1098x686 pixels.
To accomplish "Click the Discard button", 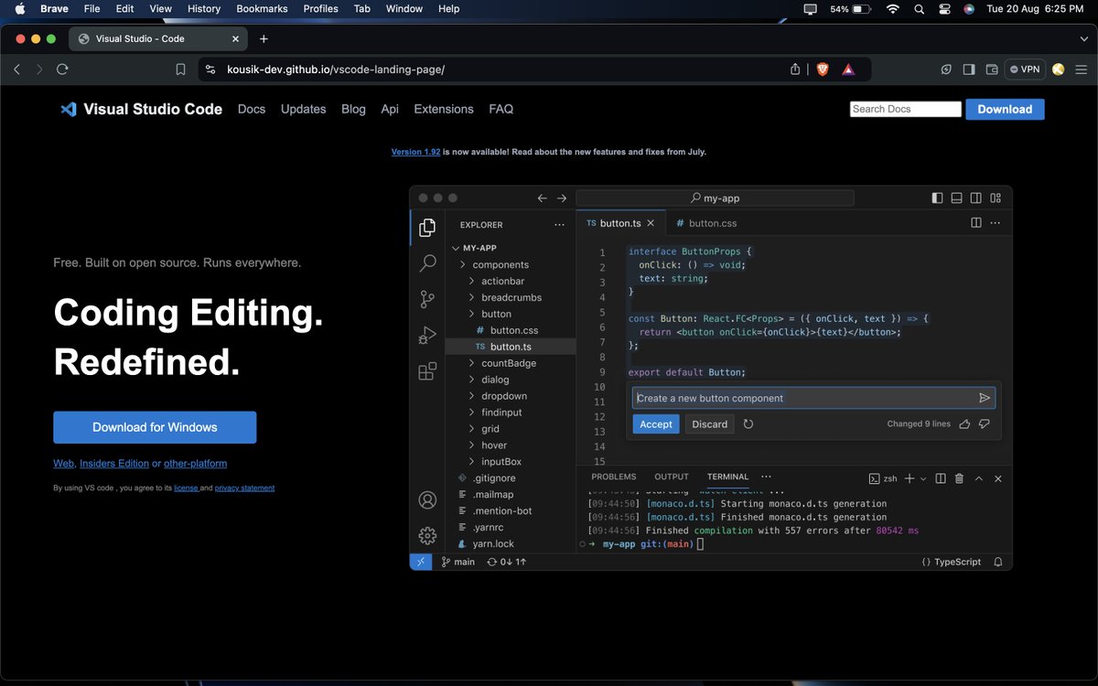I will coord(710,424).
